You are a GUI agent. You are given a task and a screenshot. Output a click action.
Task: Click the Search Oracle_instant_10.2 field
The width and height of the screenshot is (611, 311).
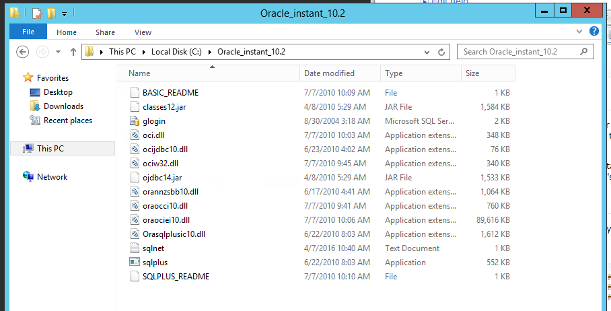coord(518,52)
